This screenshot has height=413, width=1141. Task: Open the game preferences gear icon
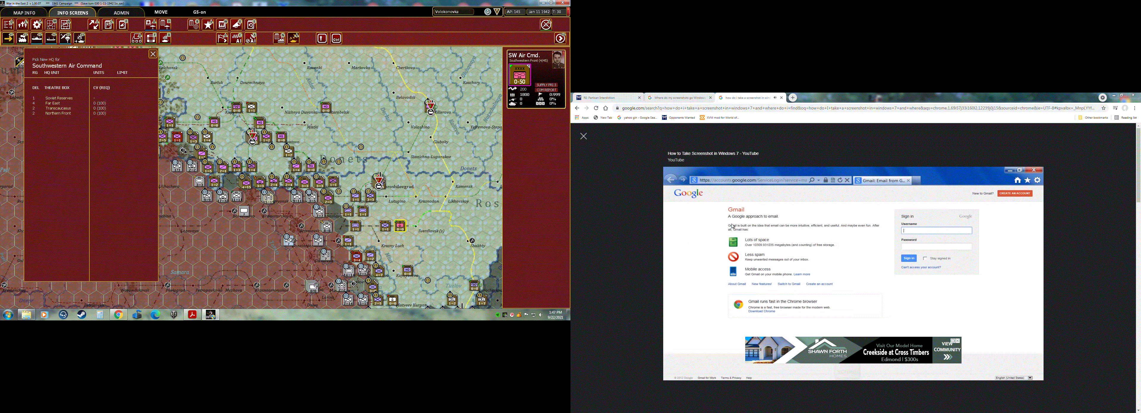[37, 24]
